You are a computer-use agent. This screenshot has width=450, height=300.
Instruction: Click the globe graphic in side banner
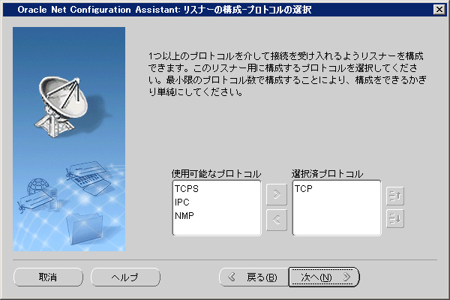point(39,190)
